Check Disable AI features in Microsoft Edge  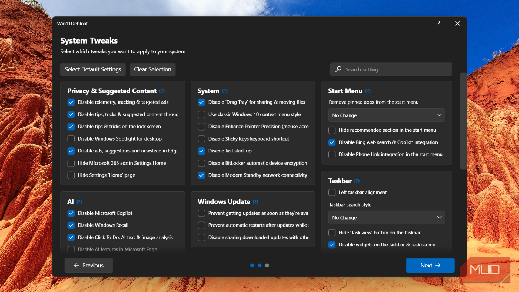[71, 249]
